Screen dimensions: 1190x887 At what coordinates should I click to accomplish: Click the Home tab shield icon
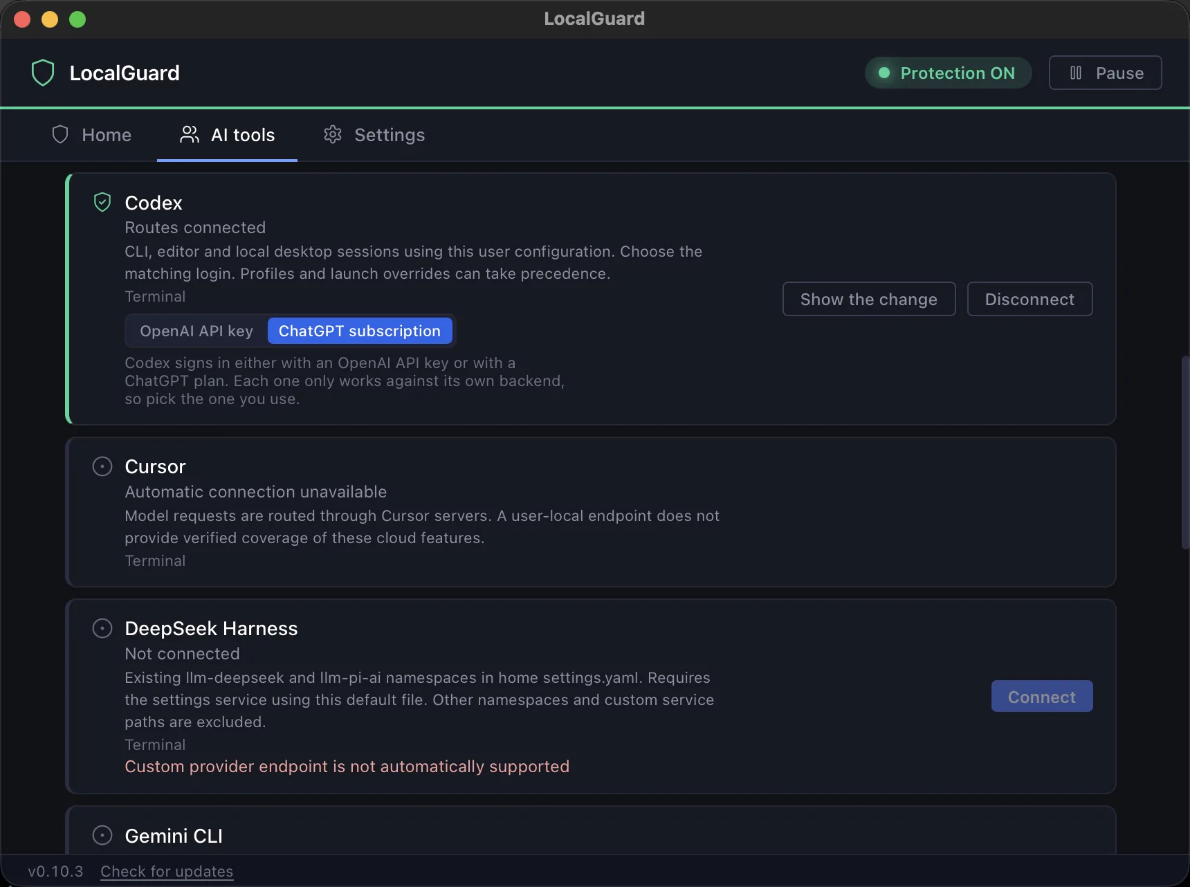pos(60,134)
